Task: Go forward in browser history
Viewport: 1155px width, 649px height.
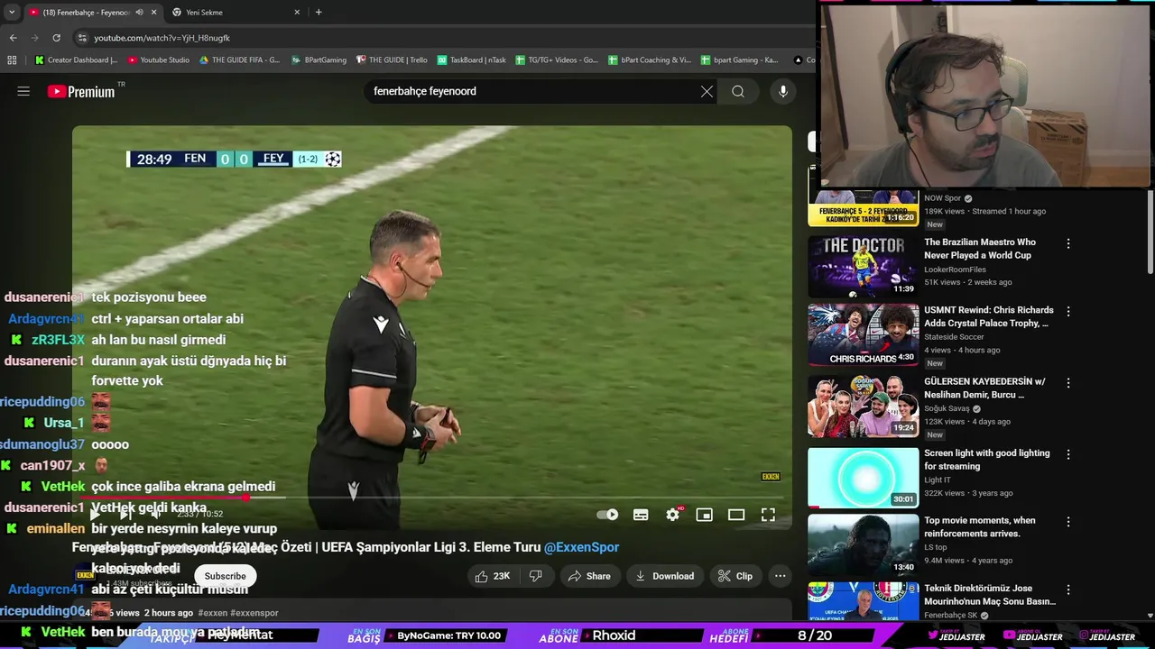Action: pos(34,38)
